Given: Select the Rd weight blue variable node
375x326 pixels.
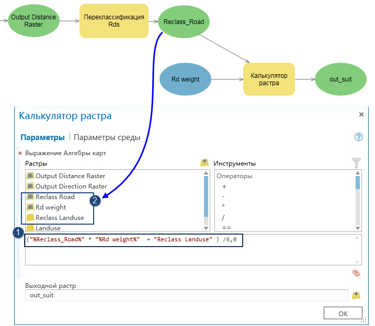Looking at the screenshot, I should (185, 79).
